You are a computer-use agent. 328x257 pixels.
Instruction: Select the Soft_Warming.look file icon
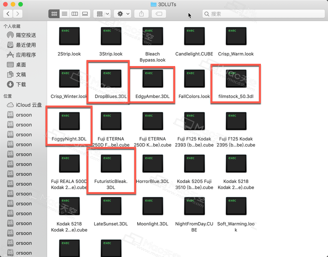point(236,206)
